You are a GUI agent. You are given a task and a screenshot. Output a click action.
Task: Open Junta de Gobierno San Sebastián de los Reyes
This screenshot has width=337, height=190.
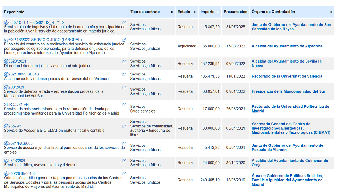291,27
